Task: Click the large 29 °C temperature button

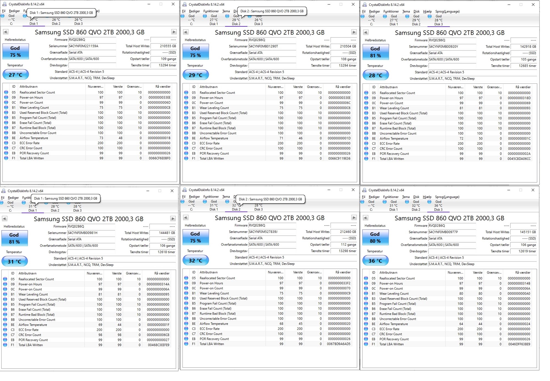Action: [x=196, y=75]
